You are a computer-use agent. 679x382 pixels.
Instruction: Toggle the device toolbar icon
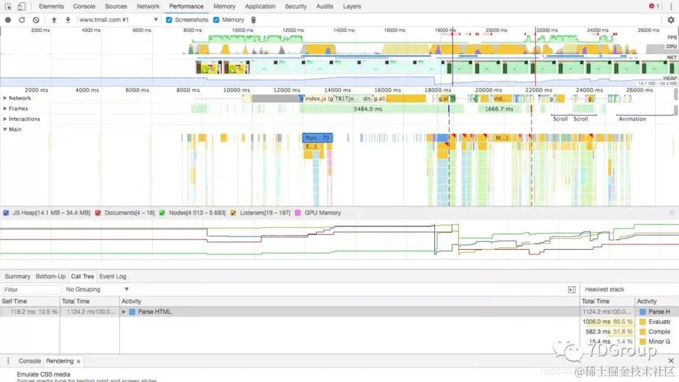[x=21, y=6]
